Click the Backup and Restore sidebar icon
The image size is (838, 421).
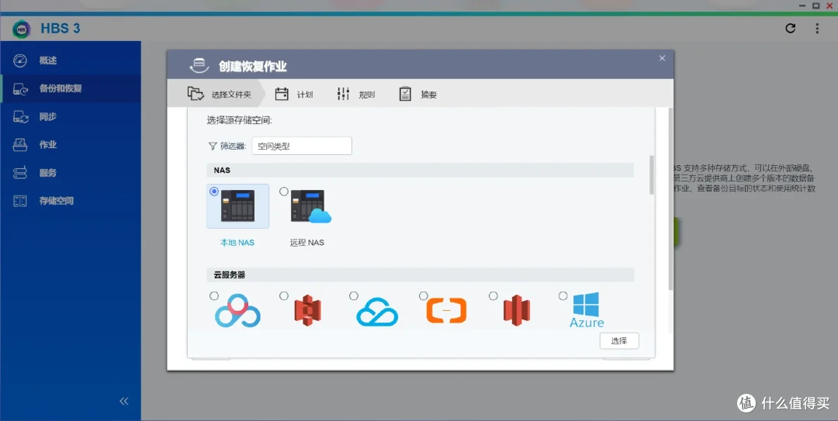(x=20, y=88)
